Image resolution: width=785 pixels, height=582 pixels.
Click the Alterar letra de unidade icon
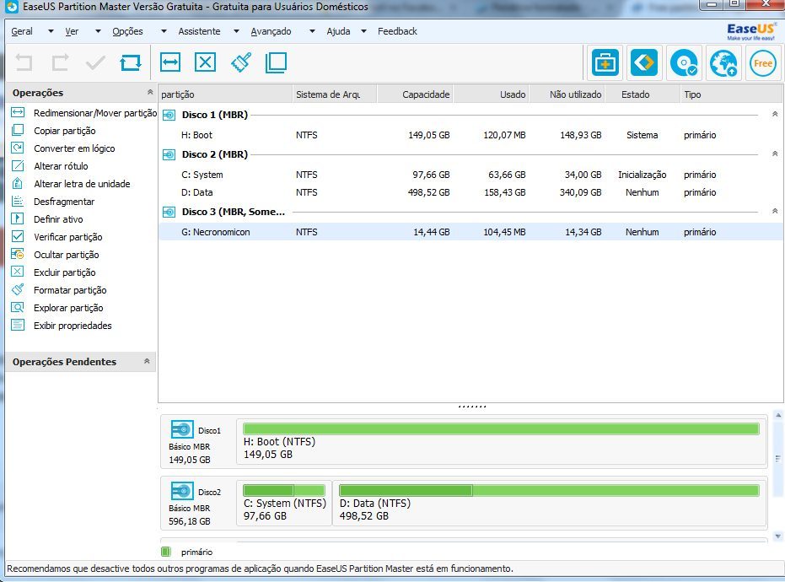click(x=18, y=183)
